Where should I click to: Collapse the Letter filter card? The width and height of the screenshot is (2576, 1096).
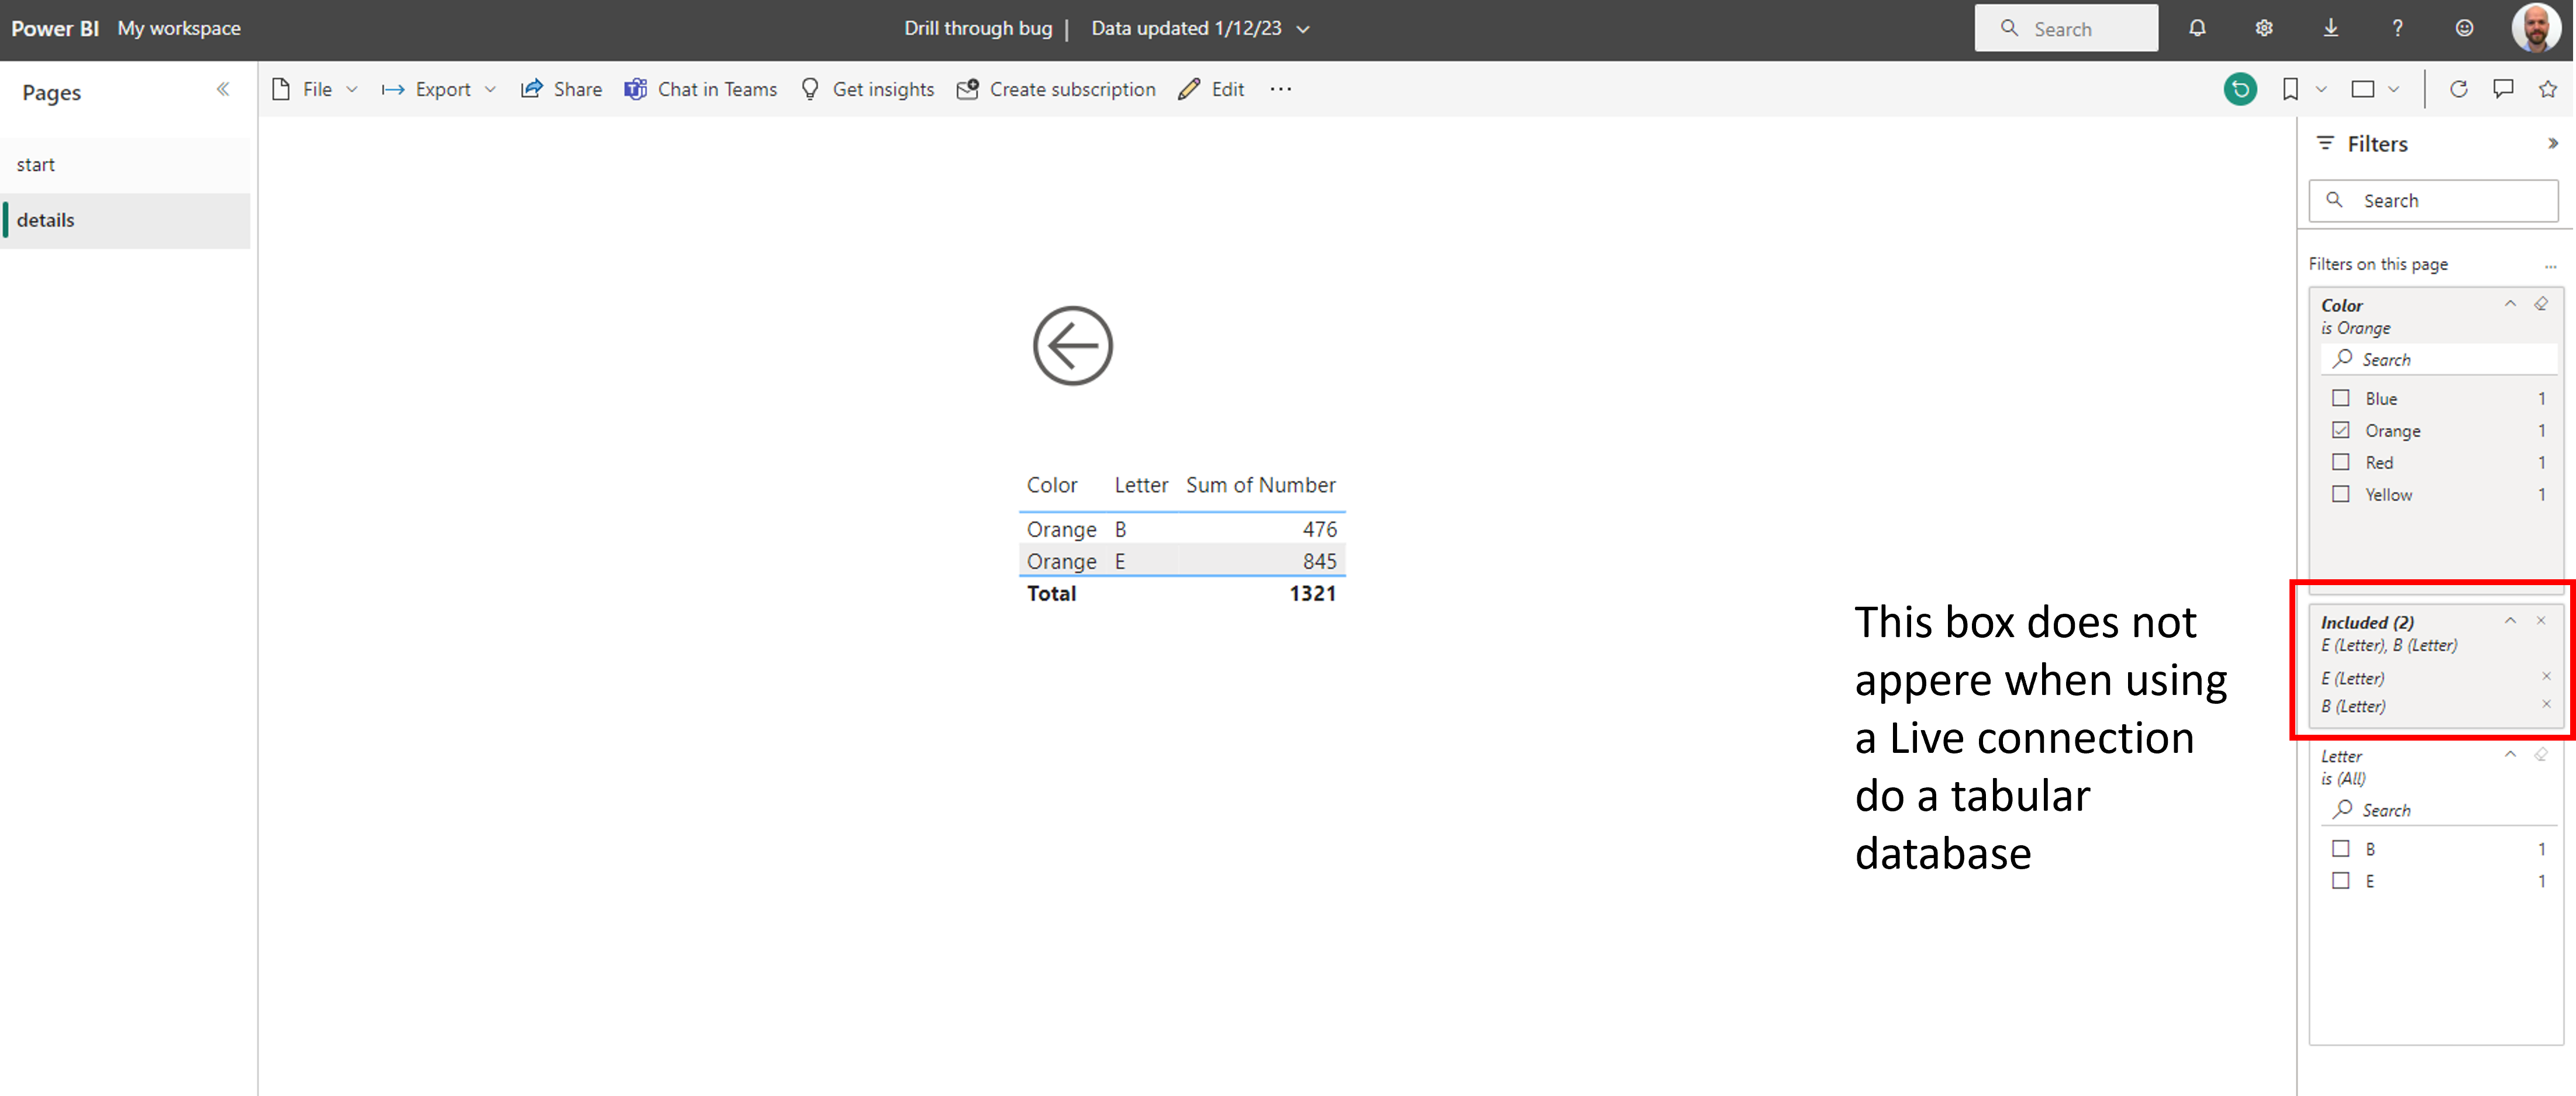click(2509, 755)
